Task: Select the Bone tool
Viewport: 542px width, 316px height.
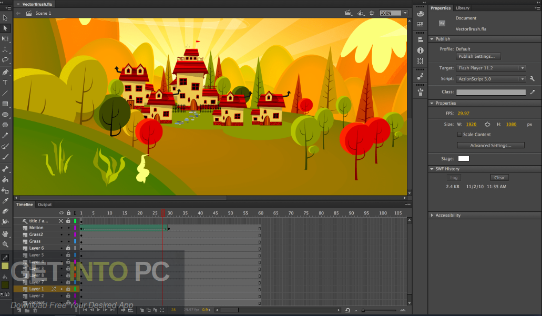Action: 5,169
